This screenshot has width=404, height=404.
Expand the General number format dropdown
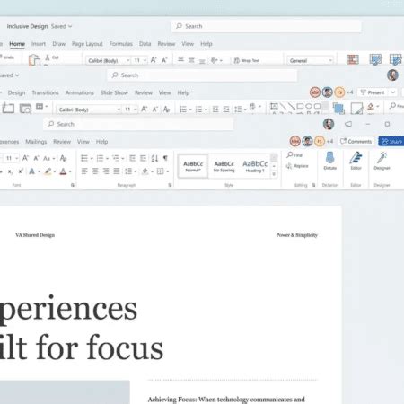pos(310,60)
